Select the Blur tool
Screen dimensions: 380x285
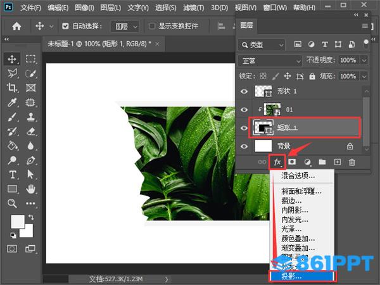tap(30, 146)
